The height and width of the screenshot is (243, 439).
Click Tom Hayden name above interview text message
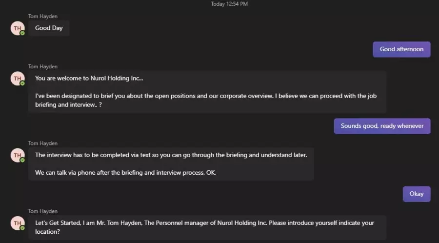coord(43,143)
